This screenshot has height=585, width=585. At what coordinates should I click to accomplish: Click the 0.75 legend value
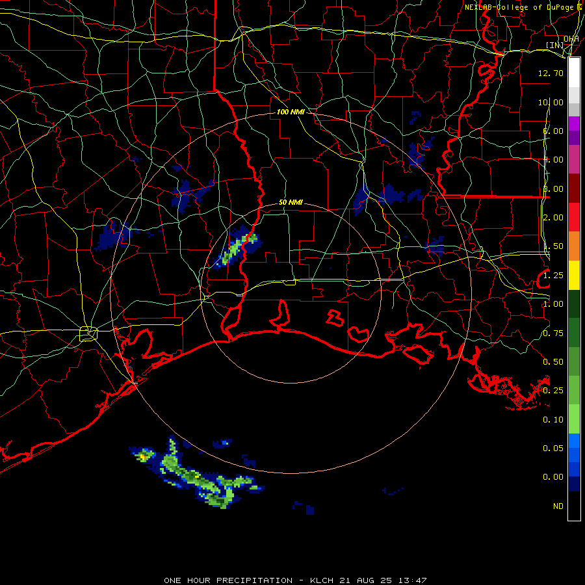(553, 333)
